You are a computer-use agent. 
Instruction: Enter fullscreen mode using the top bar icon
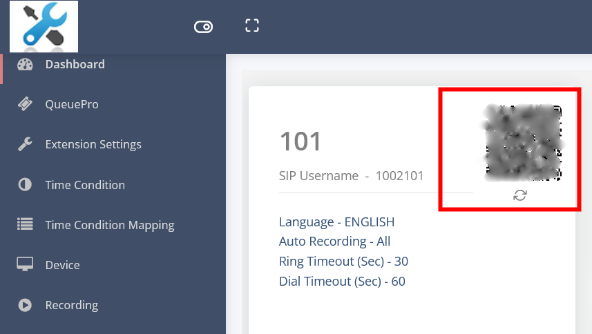[x=252, y=26]
